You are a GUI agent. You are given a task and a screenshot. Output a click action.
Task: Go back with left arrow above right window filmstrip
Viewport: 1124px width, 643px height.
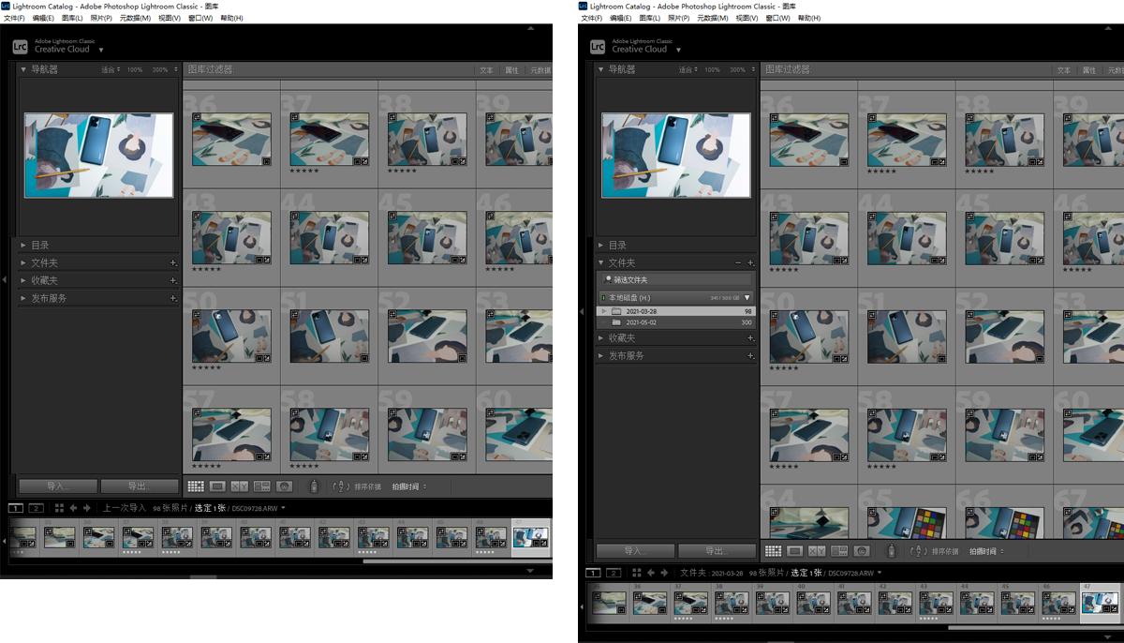click(x=650, y=573)
